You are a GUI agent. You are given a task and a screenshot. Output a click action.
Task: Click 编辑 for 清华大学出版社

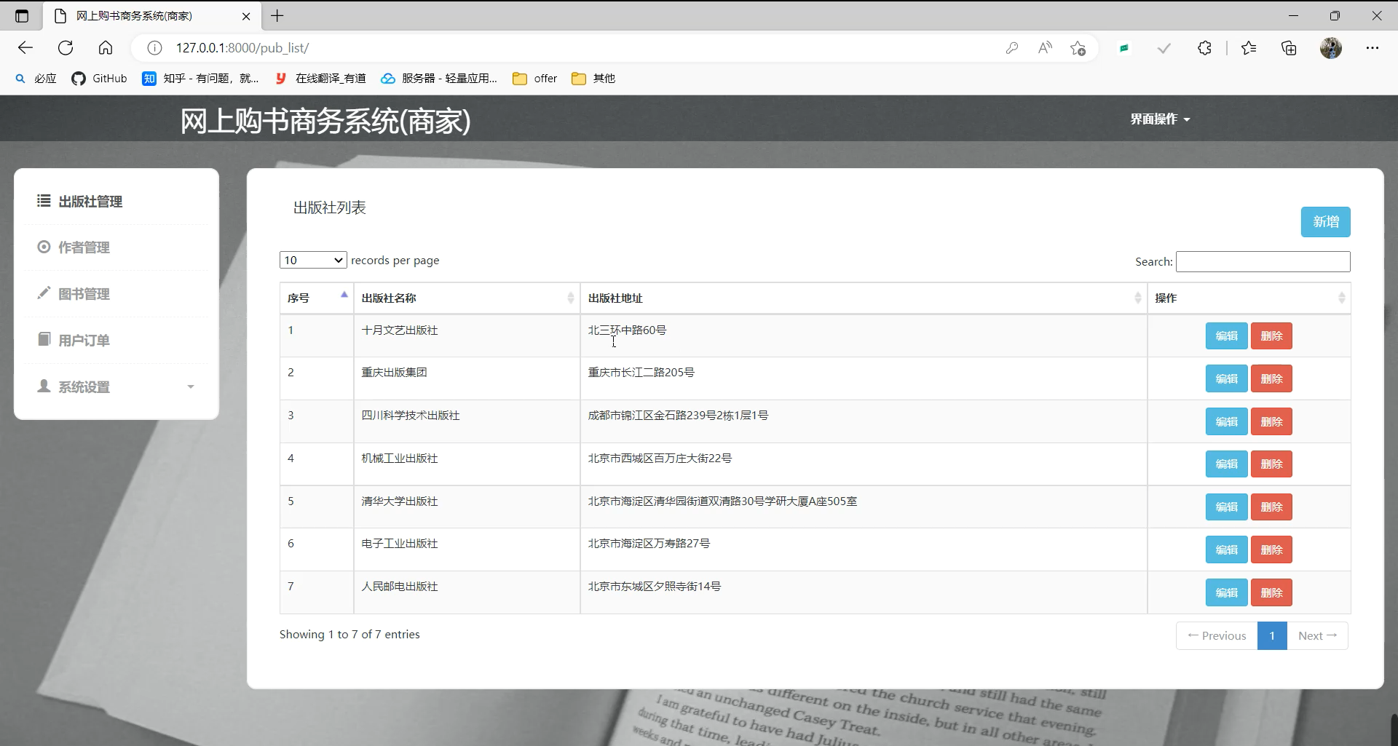tap(1226, 507)
